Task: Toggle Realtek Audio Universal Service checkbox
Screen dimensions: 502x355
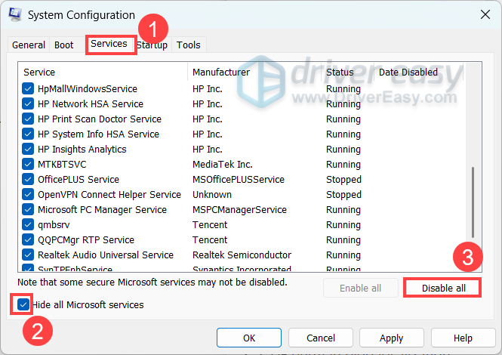Action: (x=28, y=255)
